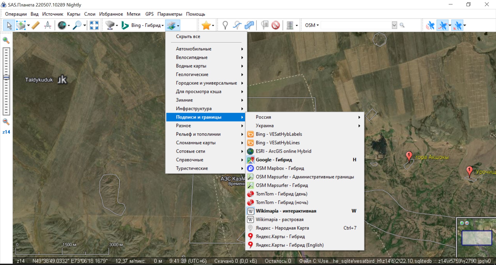The image size is (496, 265).
Task: Click the vertical zoom level slider handle
Action: (6, 77)
